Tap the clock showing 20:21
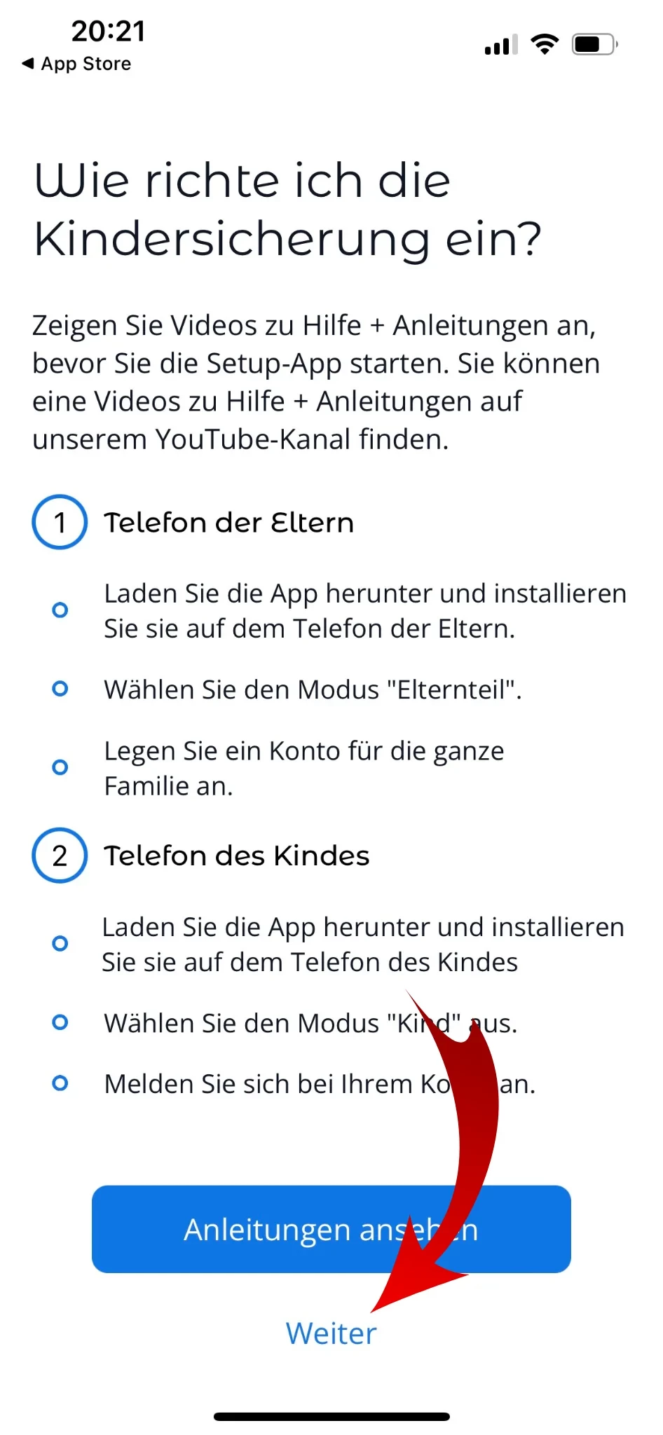663x1435 pixels. coord(109,31)
